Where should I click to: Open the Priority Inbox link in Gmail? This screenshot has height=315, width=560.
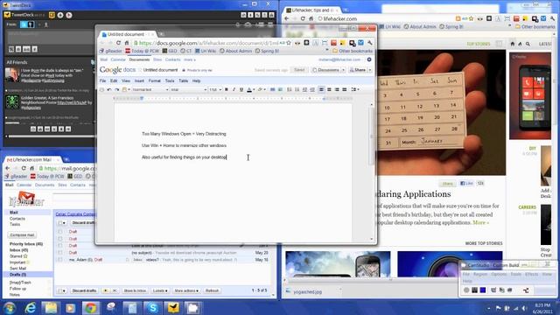pyautogui.click(x=26, y=244)
